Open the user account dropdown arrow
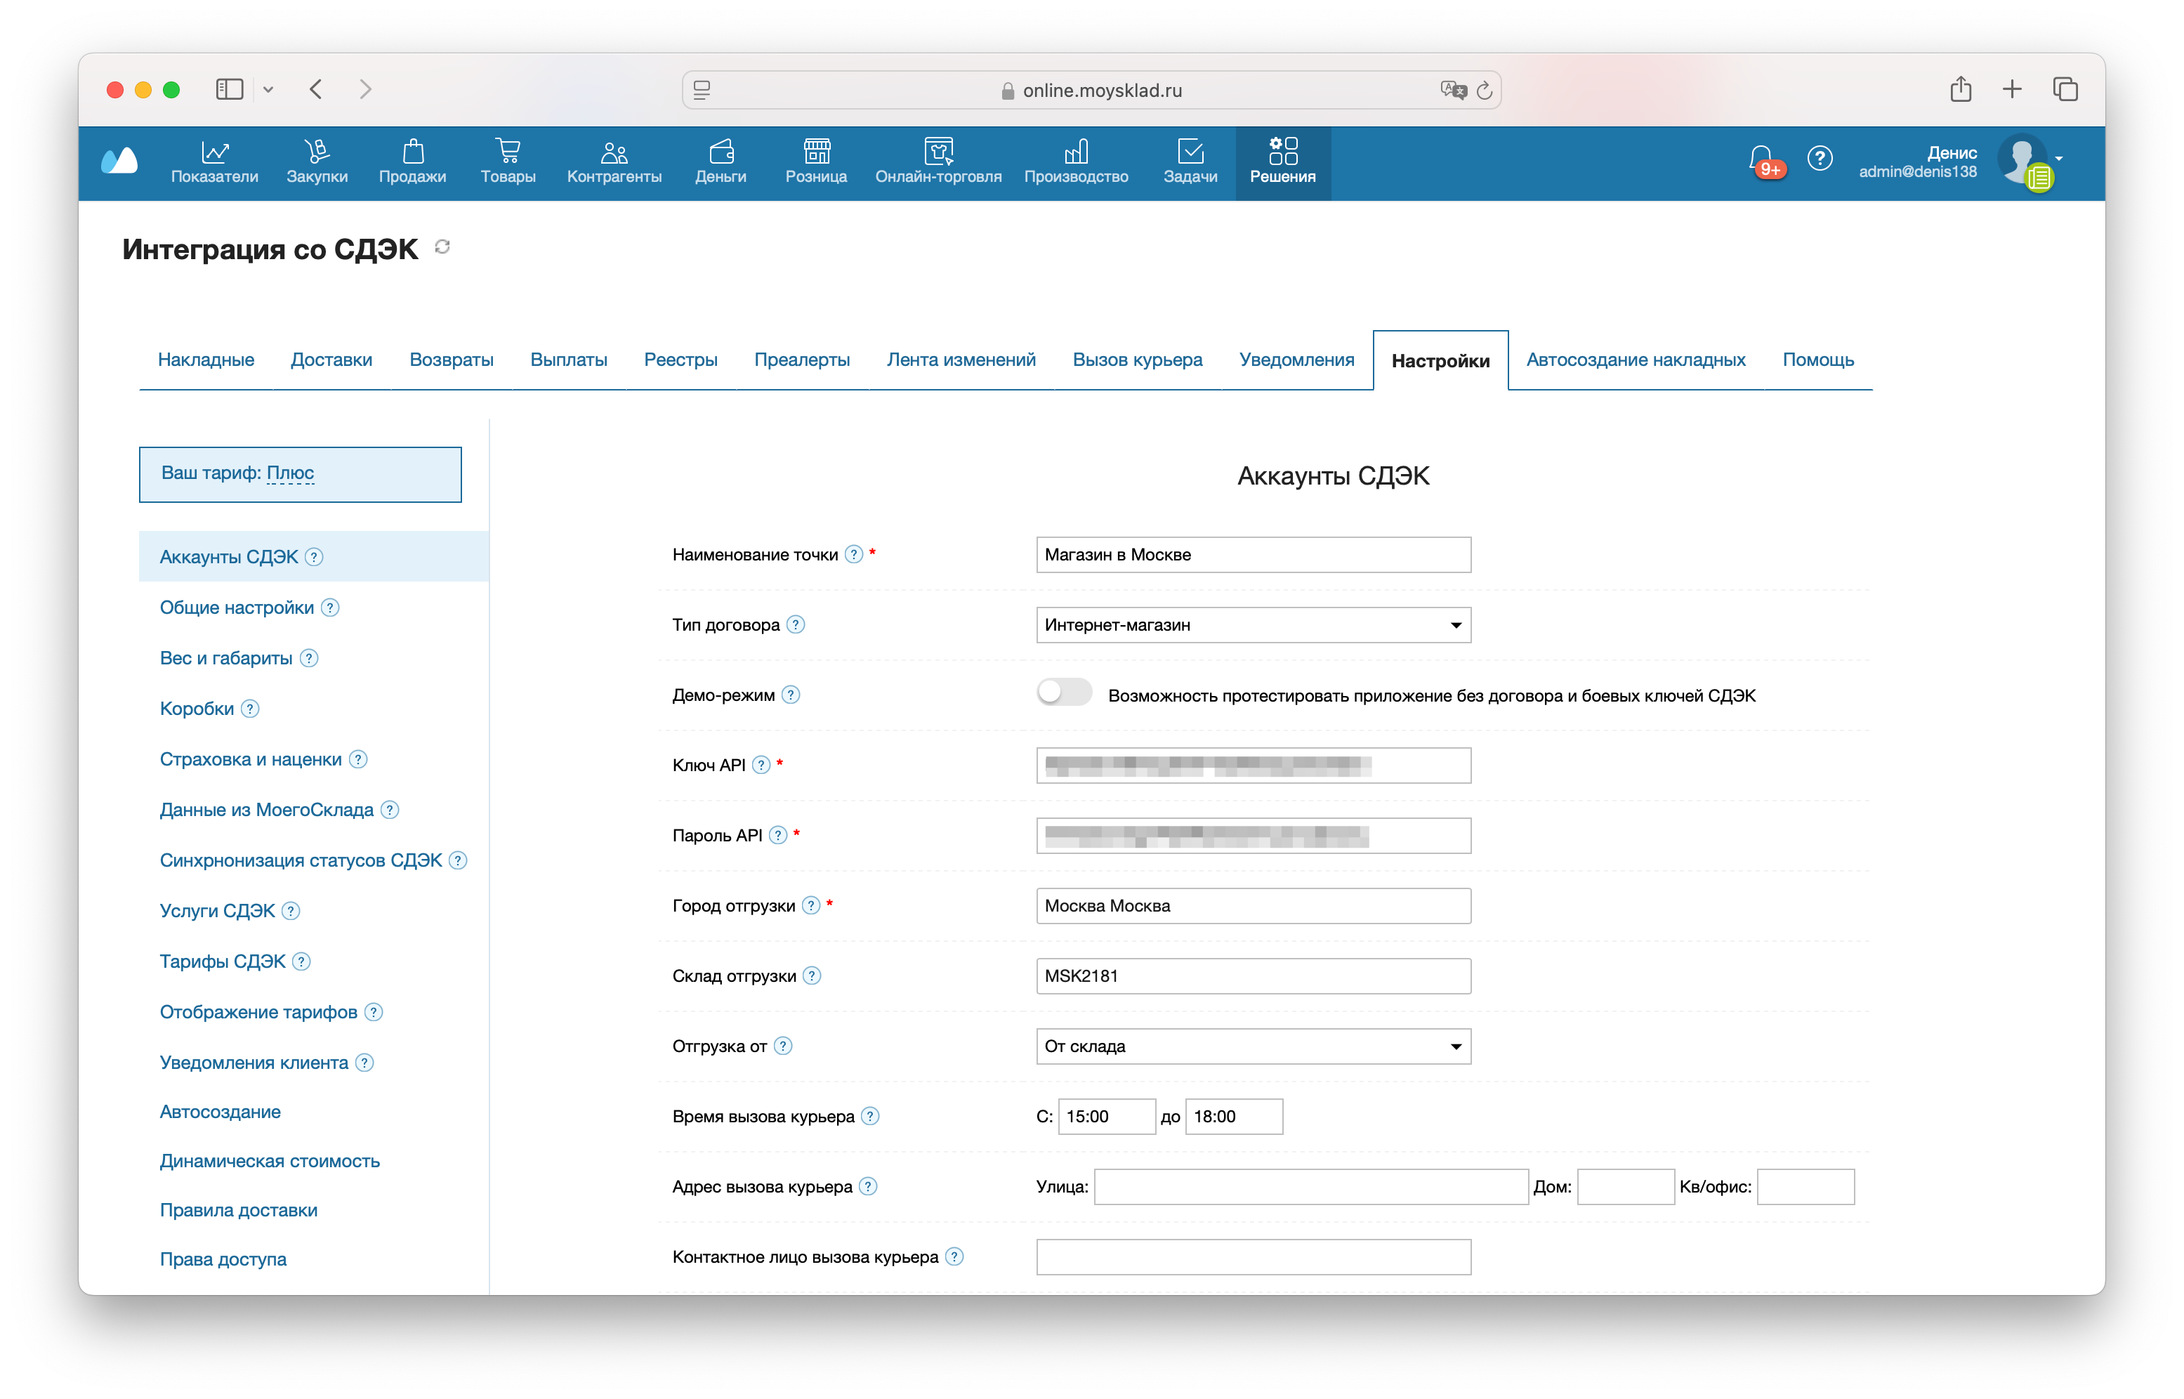Viewport: 2184px width, 1399px height. coord(2060,158)
